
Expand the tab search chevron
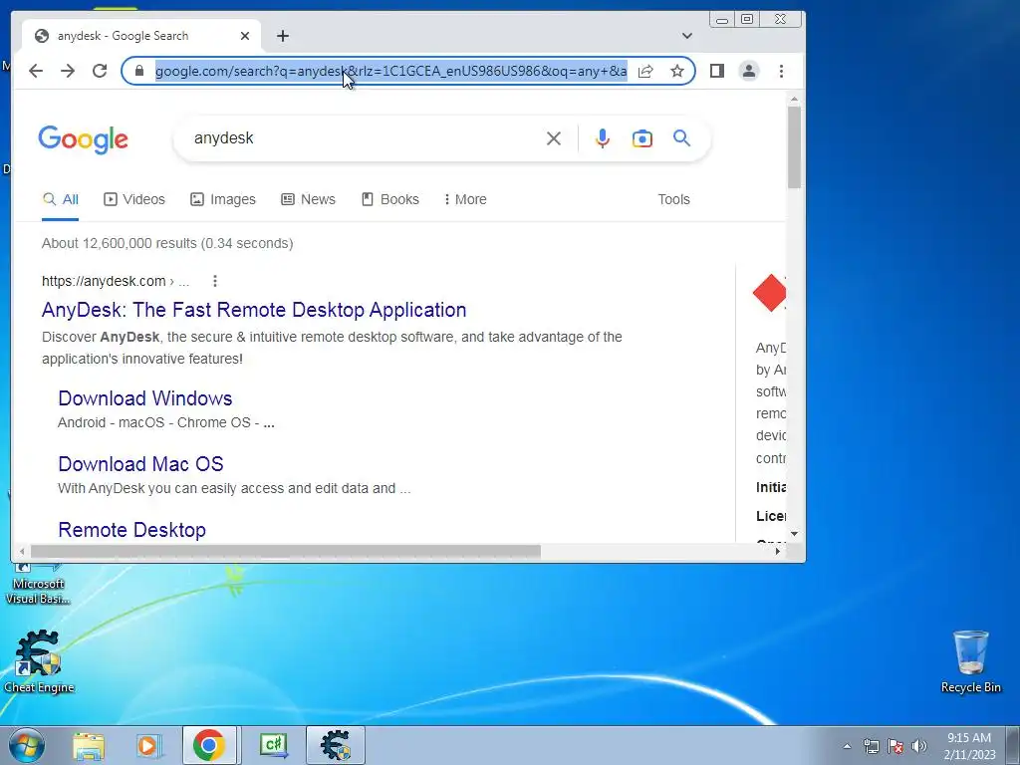(687, 36)
